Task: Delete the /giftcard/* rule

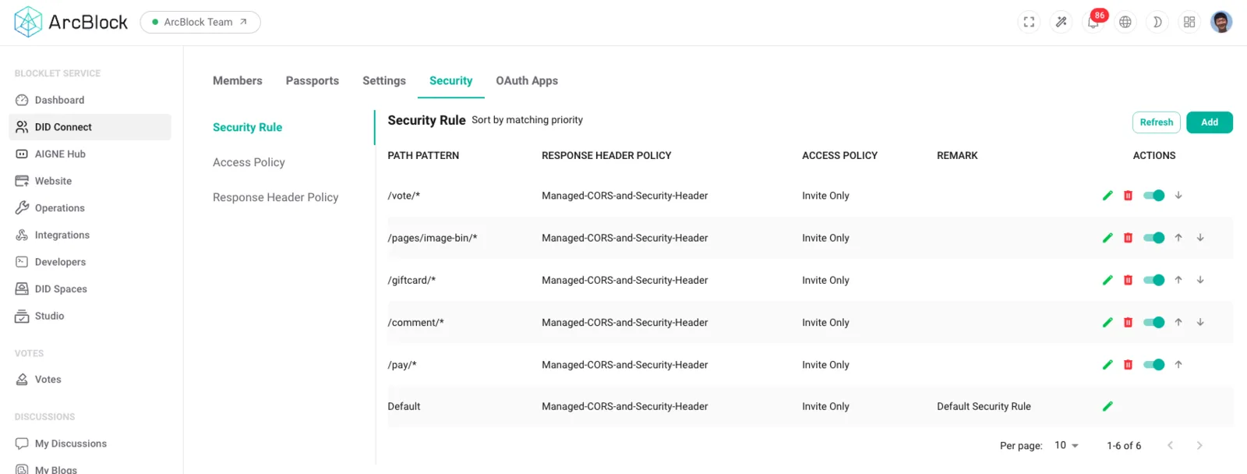Action: 1128,280
